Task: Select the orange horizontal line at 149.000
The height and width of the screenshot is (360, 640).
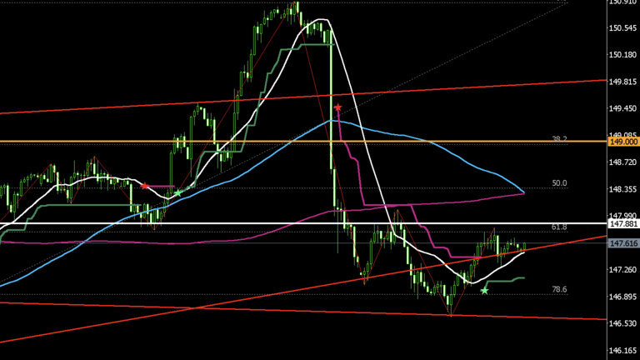Action: click(303, 142)
